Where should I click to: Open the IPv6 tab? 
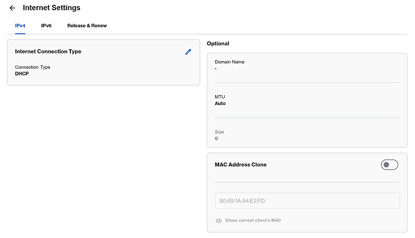point(46,26)
